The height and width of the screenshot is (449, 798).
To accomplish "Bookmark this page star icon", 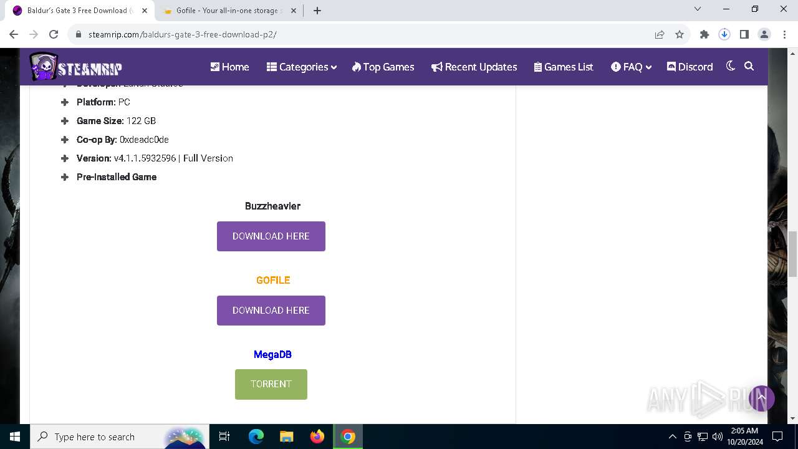I will [x=680, y=34].
